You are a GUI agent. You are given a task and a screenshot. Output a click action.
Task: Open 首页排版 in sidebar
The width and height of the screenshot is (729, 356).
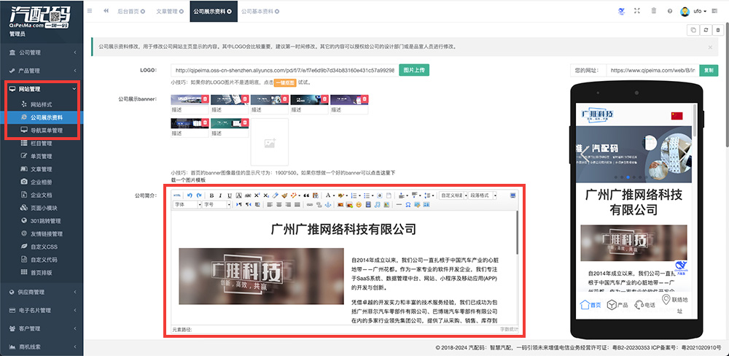41,273
